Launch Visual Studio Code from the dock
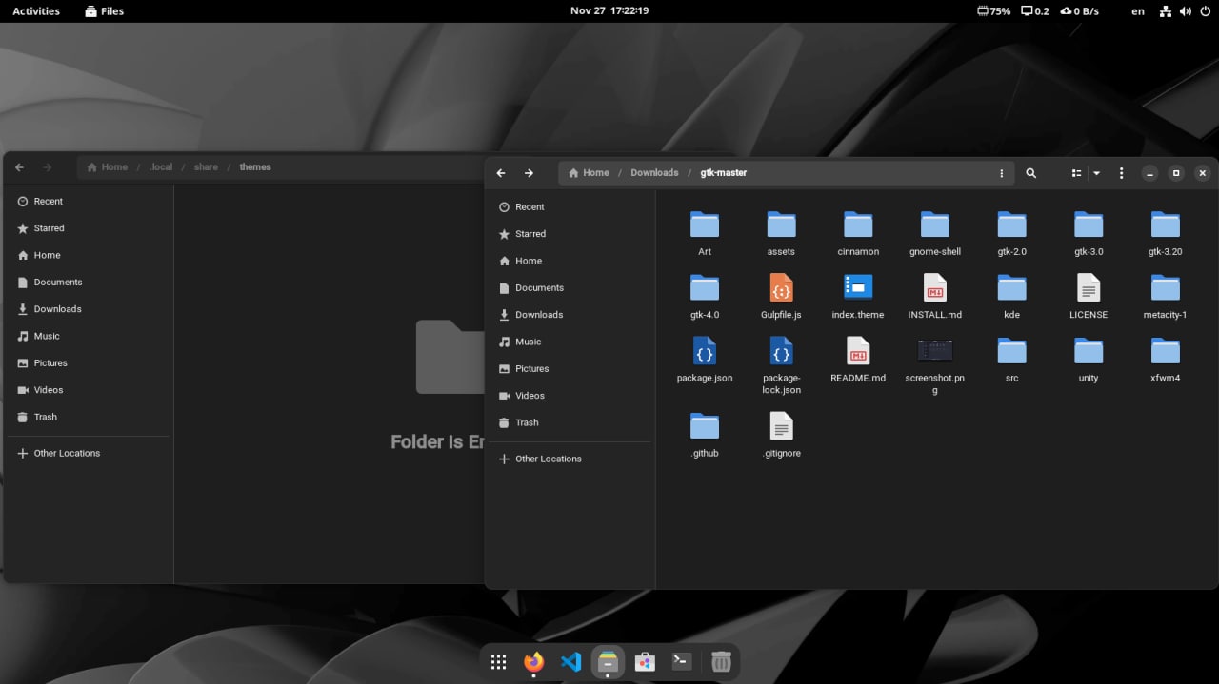This screenshot has width=1219, height=684. pos(570,662)
